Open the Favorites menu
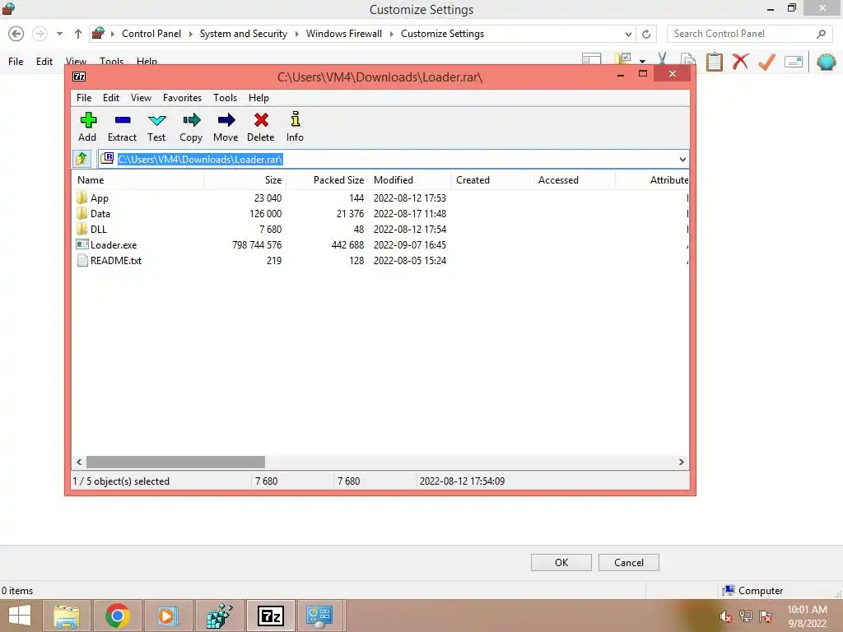The image size is (843, 632). click(x=182, y=98)
